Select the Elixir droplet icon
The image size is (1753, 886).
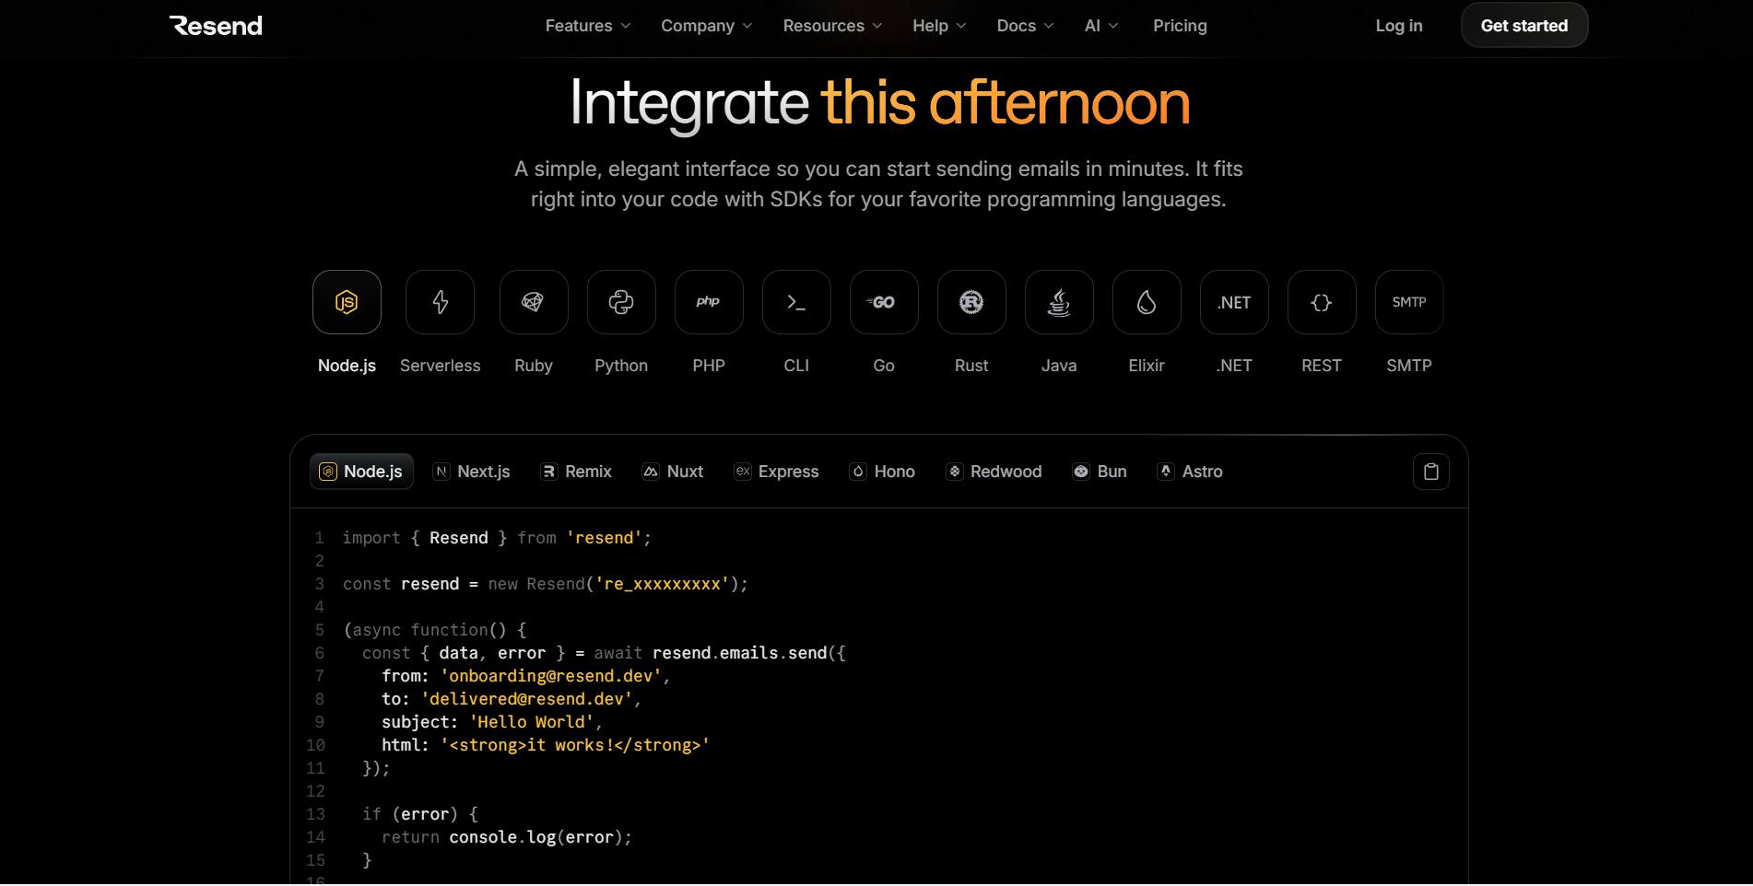tap(1147, 302)
